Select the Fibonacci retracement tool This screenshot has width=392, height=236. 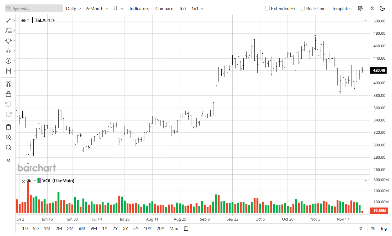9,31
